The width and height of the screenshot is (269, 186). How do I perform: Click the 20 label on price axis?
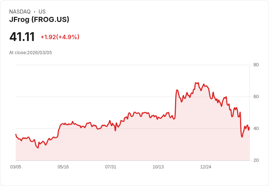(x=256, y=160)
